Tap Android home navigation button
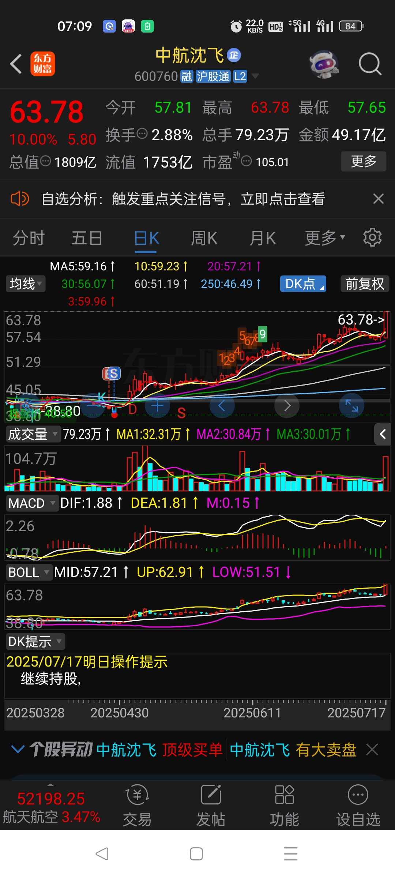Screen dimensions: 395x878 [x=196, y=854]
